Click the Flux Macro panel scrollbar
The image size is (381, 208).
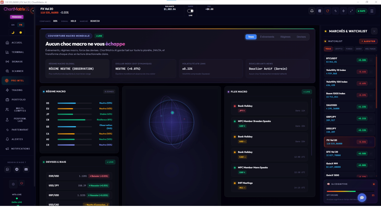click(x=311, y=127)
